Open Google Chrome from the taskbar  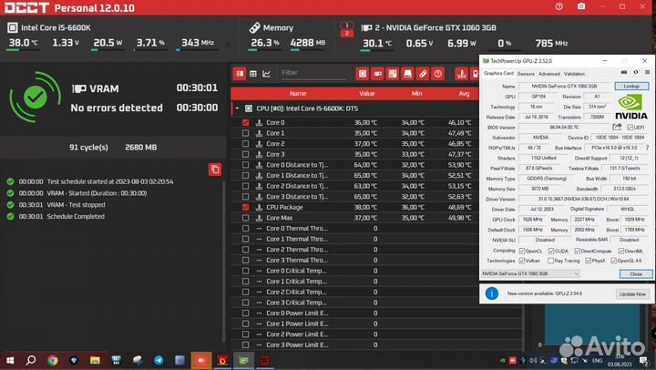point(52,360)
